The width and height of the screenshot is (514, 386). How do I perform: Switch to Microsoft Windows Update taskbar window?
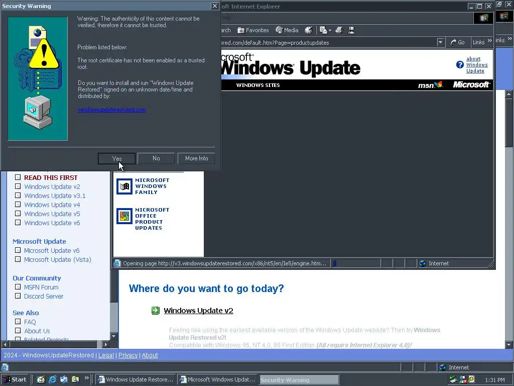[x=218, y=379]
